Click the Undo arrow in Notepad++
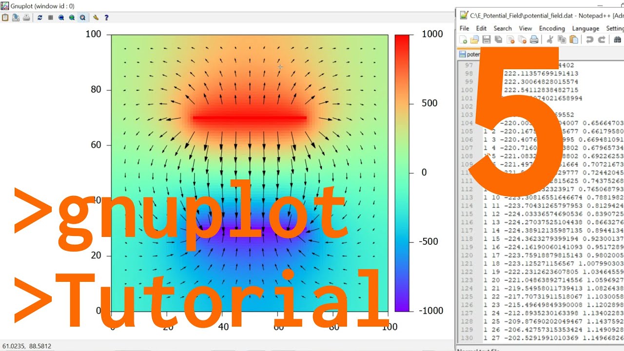Screen dimensions: 624x351 [589, 40]
